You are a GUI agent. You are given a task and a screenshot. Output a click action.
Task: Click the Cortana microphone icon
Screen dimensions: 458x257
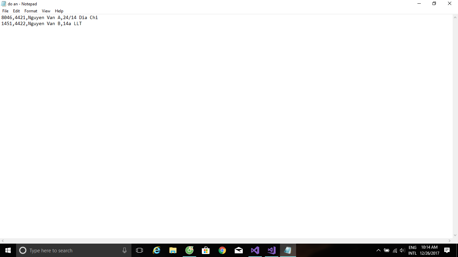click(x=124, y=250)
